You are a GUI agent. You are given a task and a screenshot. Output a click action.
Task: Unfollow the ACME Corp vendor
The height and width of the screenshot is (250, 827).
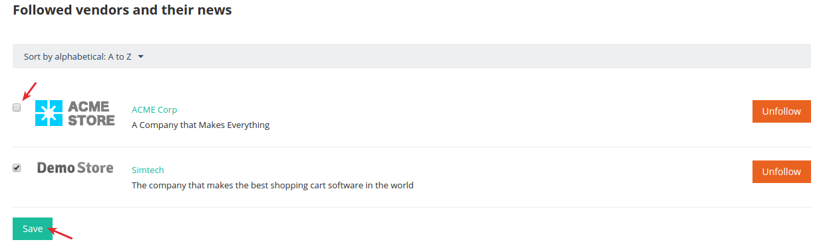point(782,111)
